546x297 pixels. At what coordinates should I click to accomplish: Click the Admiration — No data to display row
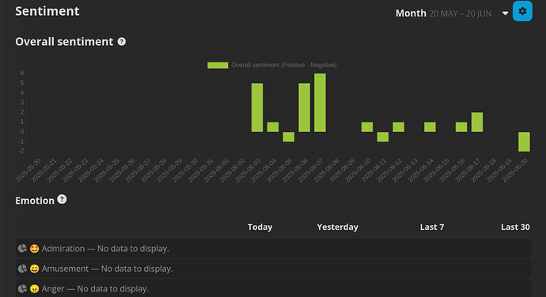(x=273, y=248)
